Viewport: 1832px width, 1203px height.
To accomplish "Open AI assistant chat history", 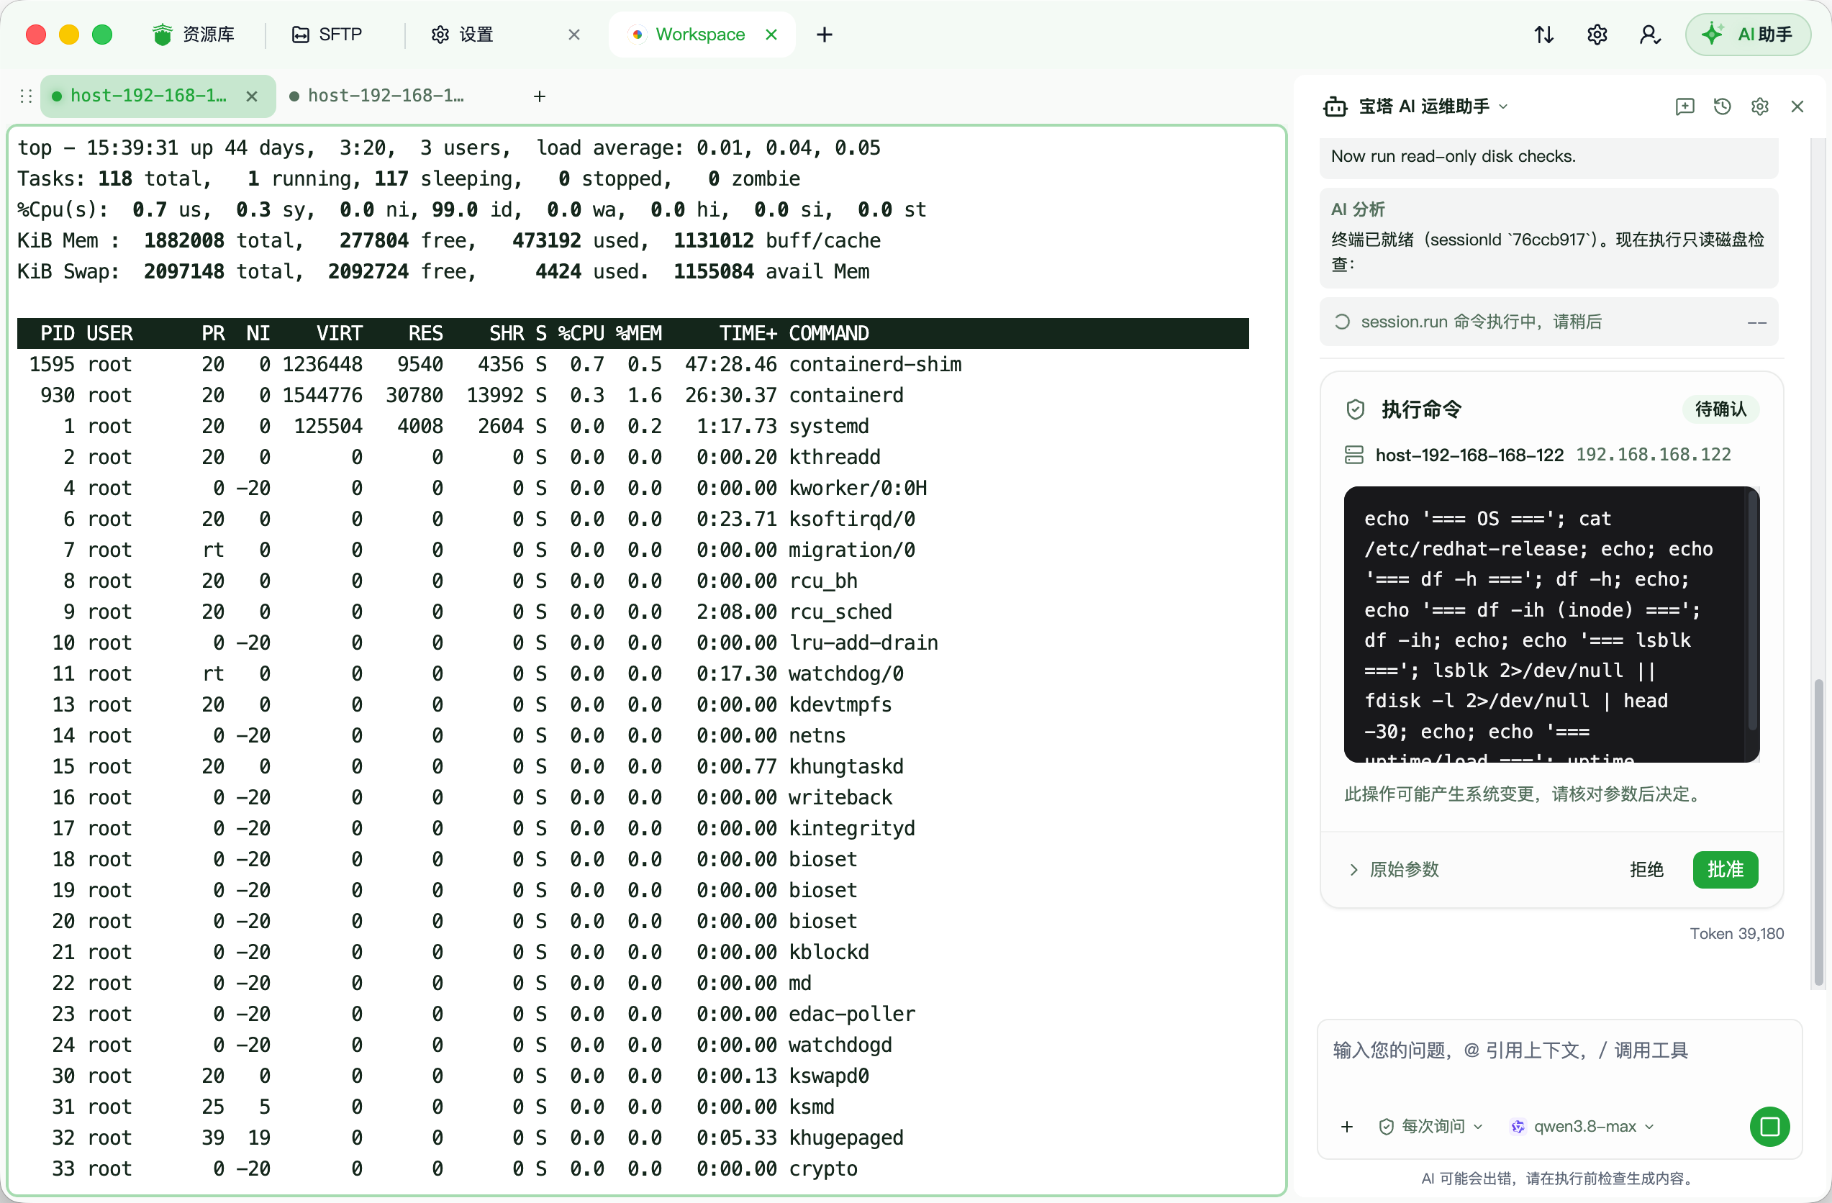I will [x=1723, y=106].
